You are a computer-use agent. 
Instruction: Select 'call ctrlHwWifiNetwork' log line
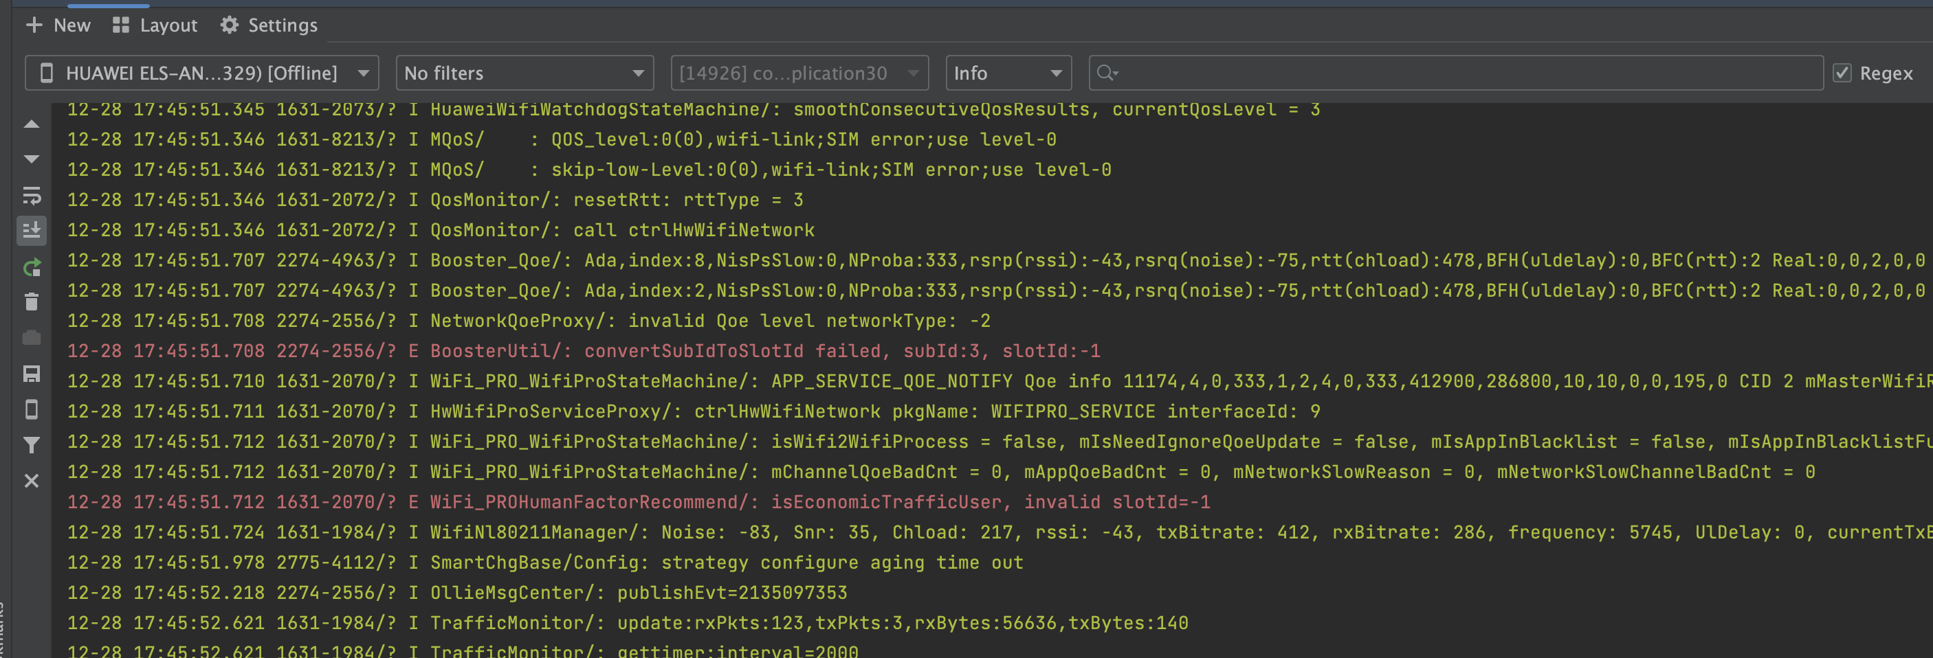[441, 230]
